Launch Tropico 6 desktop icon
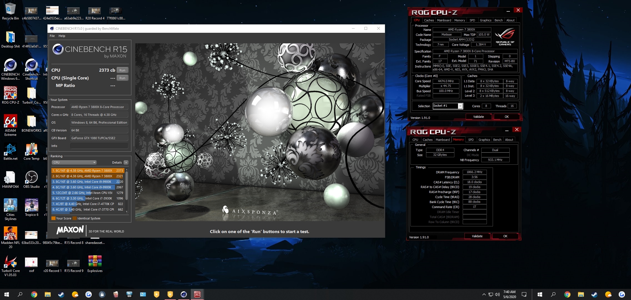Image resolution: width=631 pixels, height=300 pixels. [31, 207]
